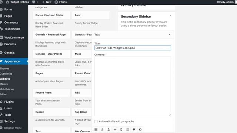This screenshot has width=237, height=133.
Task: Go to Menus under Appearance
Action: 4,84
